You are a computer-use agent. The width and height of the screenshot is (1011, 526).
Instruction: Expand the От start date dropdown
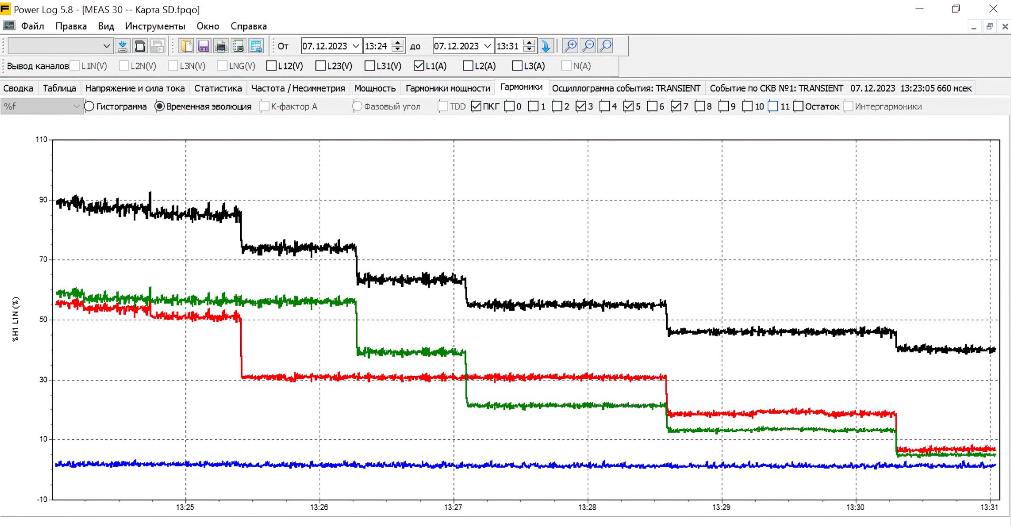coord(356,46)
